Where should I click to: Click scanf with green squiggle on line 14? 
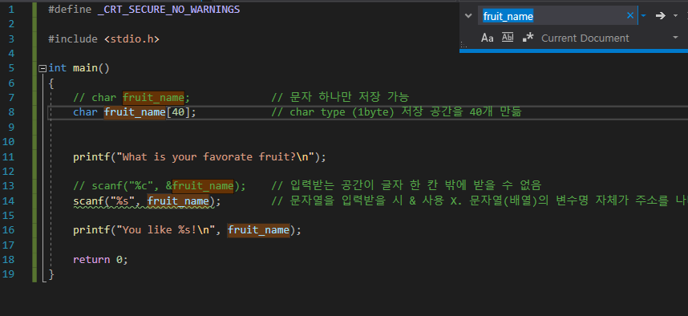[x=88, y=201]
